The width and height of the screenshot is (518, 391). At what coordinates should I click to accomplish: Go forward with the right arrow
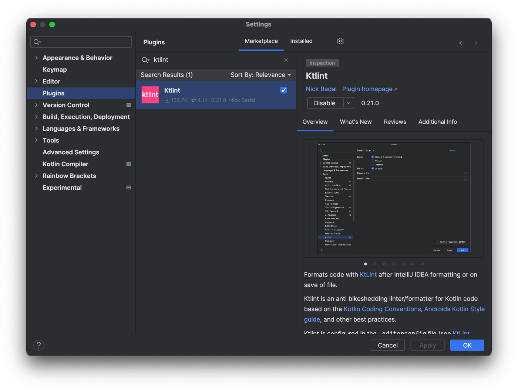(x=474, y=43)
